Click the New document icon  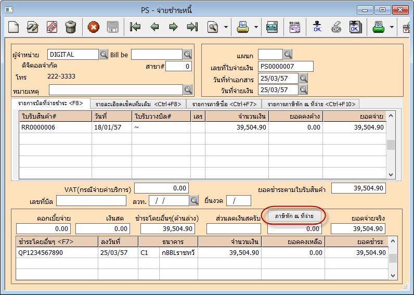tap(14, 27)
